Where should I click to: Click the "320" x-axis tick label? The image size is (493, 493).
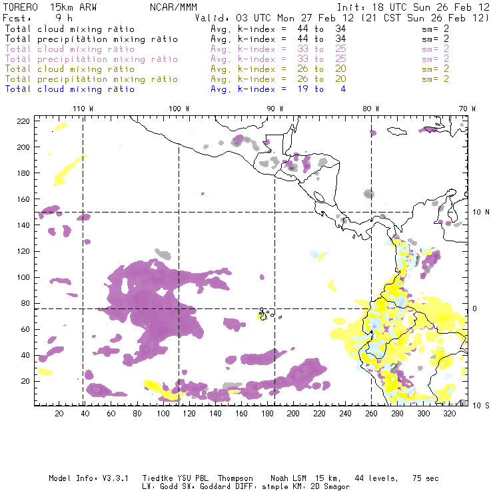(x=449, y=414)
